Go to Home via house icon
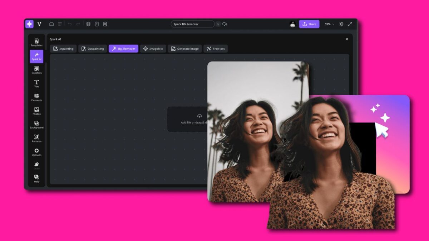The image size is (429, 241). (51, 24)
